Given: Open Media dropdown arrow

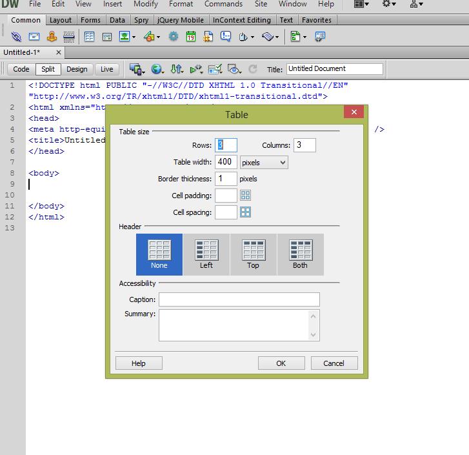Looking at the screenshot, I should (158, 37).
